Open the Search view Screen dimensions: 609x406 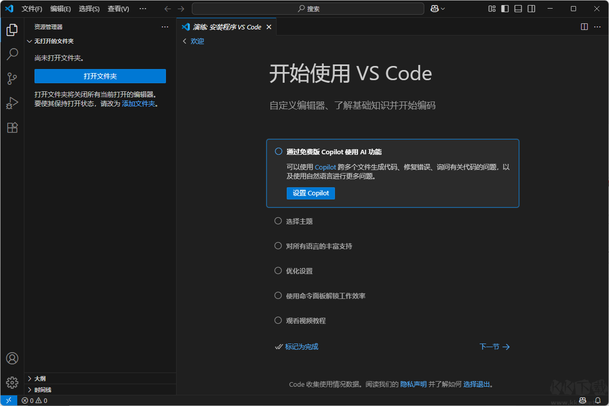tap(12, 54)
